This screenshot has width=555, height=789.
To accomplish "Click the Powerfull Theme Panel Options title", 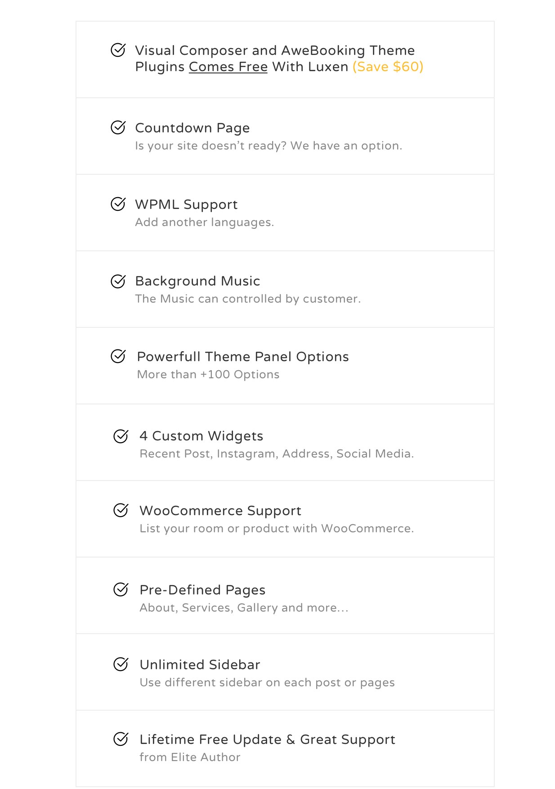I will pos(243,357).
